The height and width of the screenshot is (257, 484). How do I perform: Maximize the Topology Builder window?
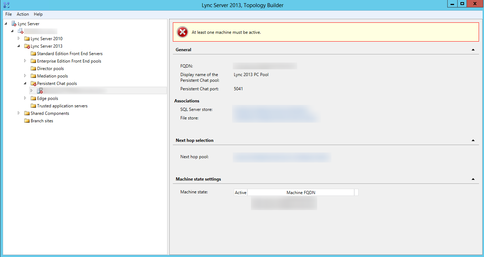462,4
